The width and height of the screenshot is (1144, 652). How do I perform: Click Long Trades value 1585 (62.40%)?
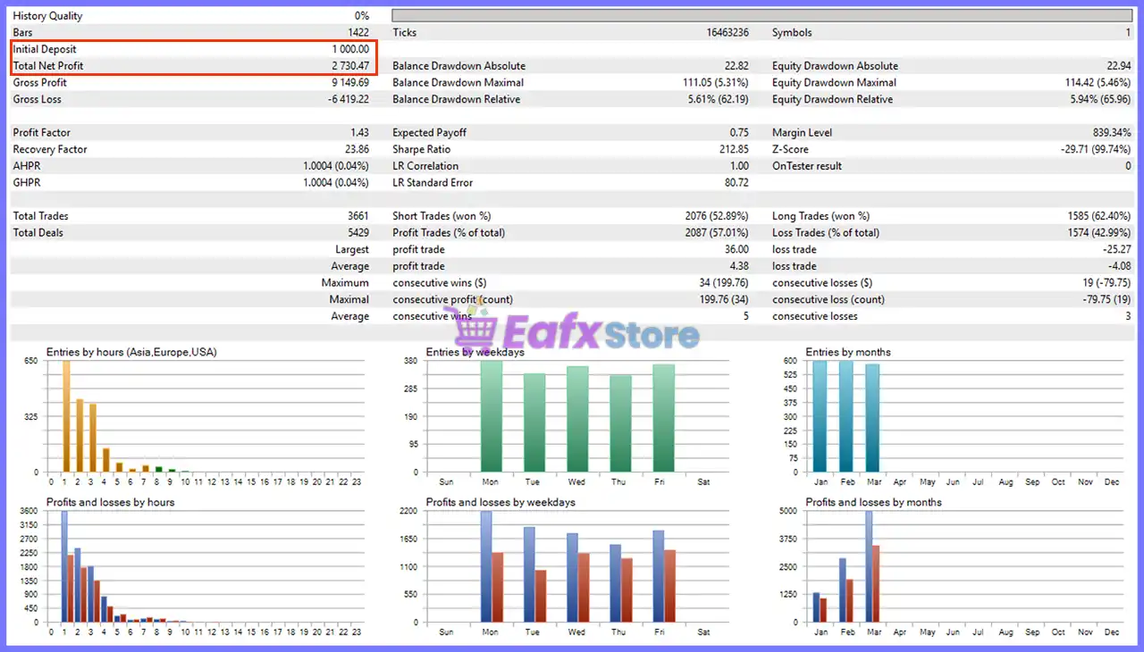[1099, 216]
